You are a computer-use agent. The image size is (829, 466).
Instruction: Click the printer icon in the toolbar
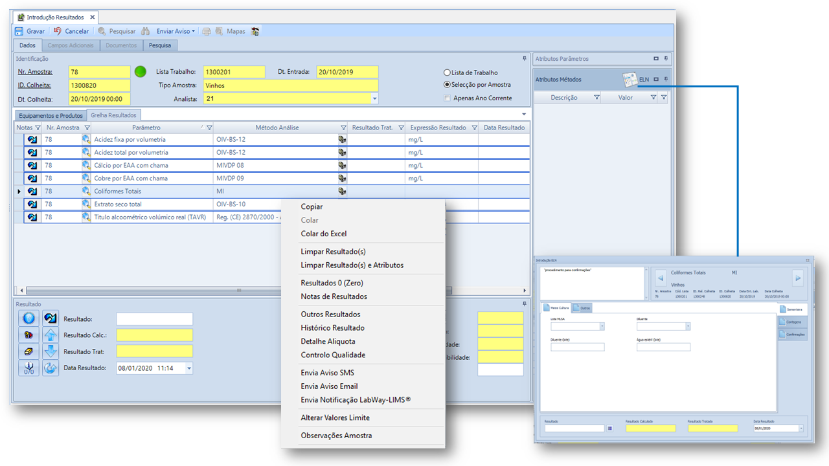[x=207, y=31]
